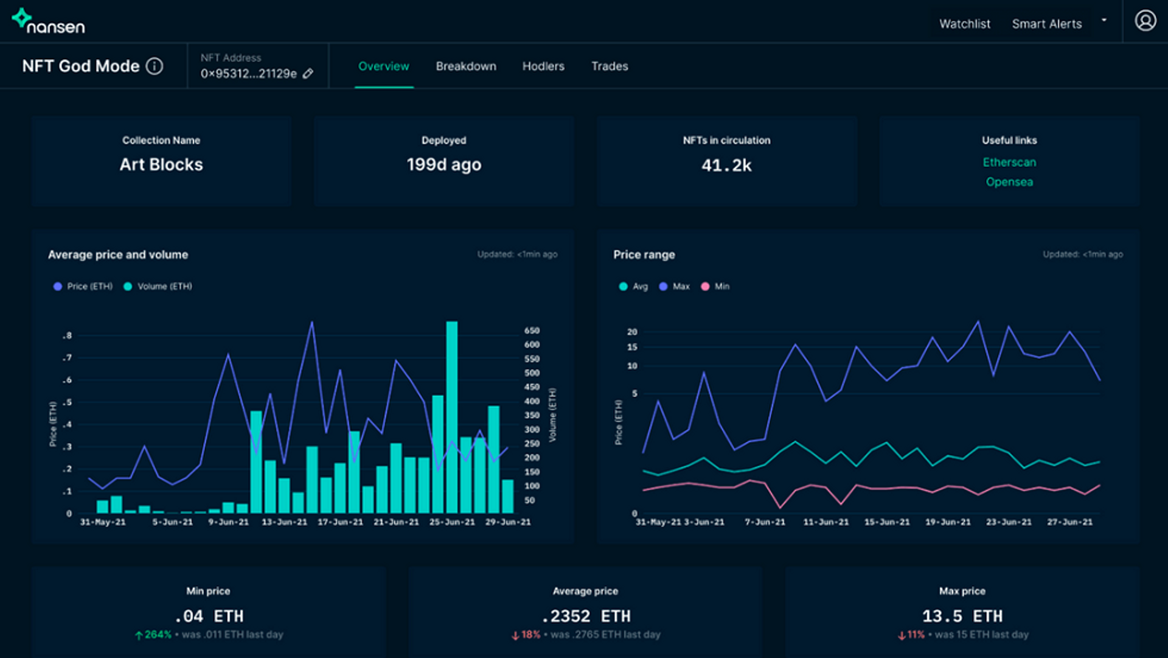Click the Overview tab
1168x658 pixels.
pos(384,66)
